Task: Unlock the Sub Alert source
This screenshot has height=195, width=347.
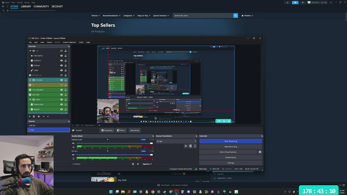Action: [65, 95]
